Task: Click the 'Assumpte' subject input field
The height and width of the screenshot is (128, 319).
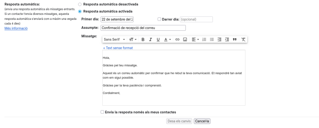Action: 143,28
